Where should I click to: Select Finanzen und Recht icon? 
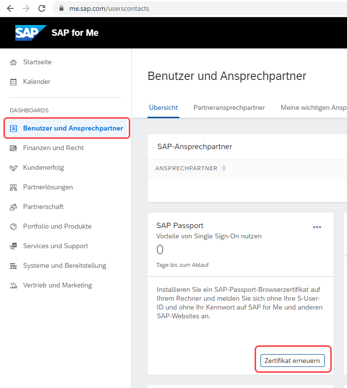coord(13,148)
